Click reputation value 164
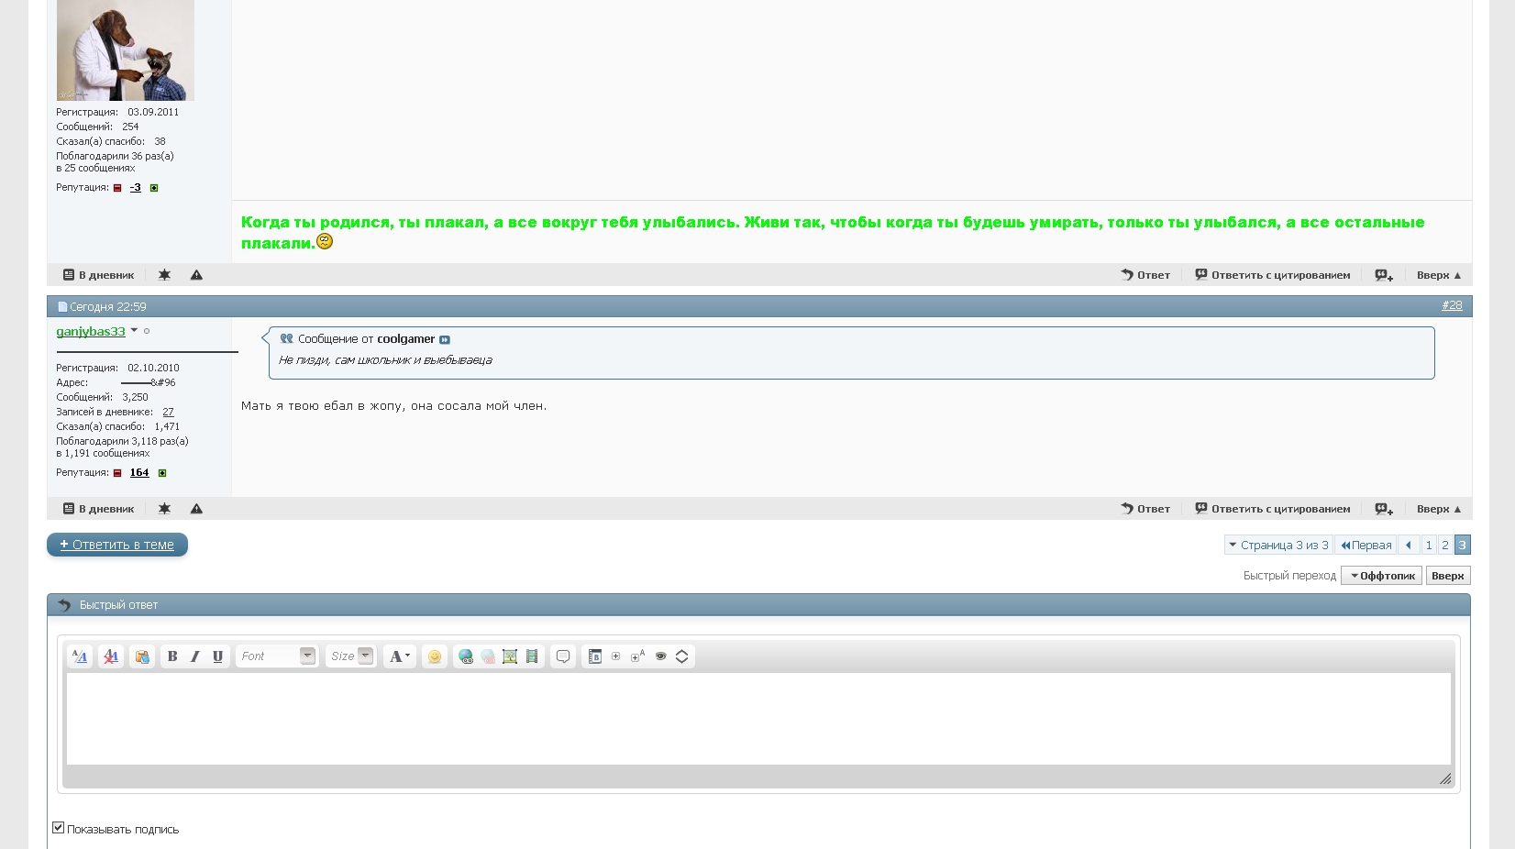Image resolution: width=1515 pixels, height=849 pixels. 139,473
